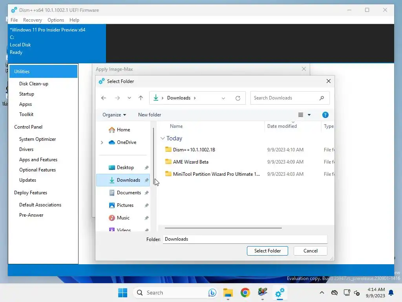Click the pin icon next to Documents
This screenshot has width=402, height=302.
point(146,193)
